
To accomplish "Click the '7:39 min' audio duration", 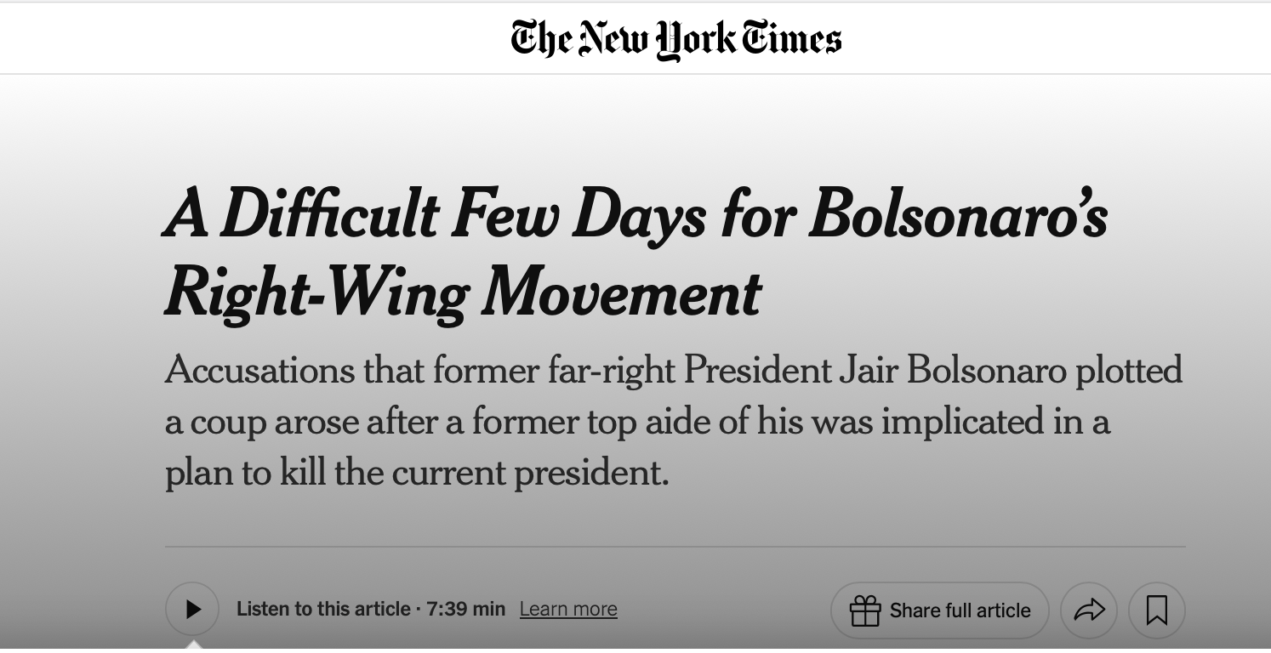I will pyautogui.click(x=466, y=610).
